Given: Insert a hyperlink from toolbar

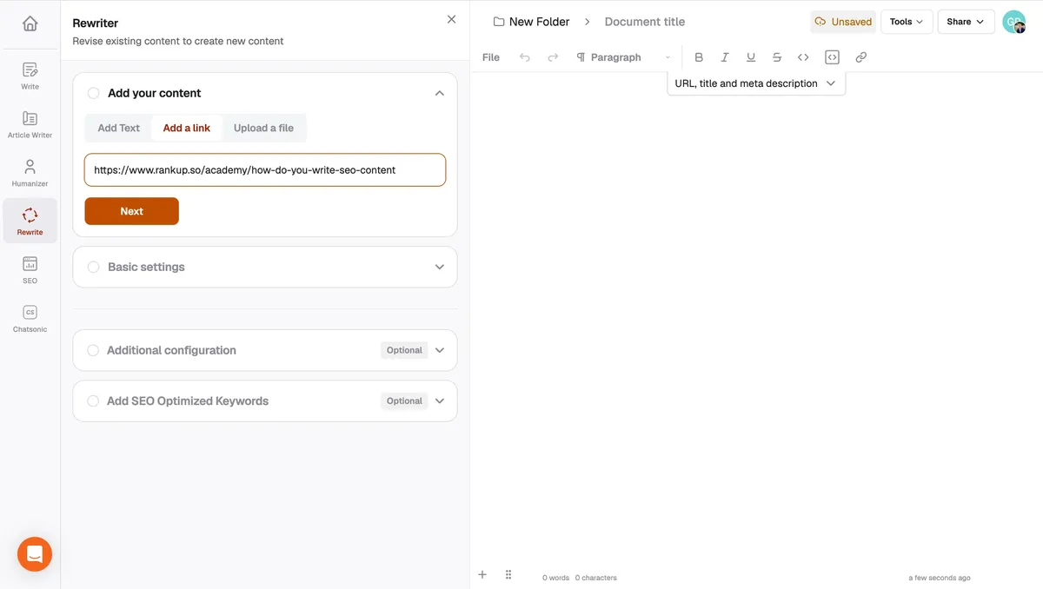Looking at the screenshot, I should 861,57.
